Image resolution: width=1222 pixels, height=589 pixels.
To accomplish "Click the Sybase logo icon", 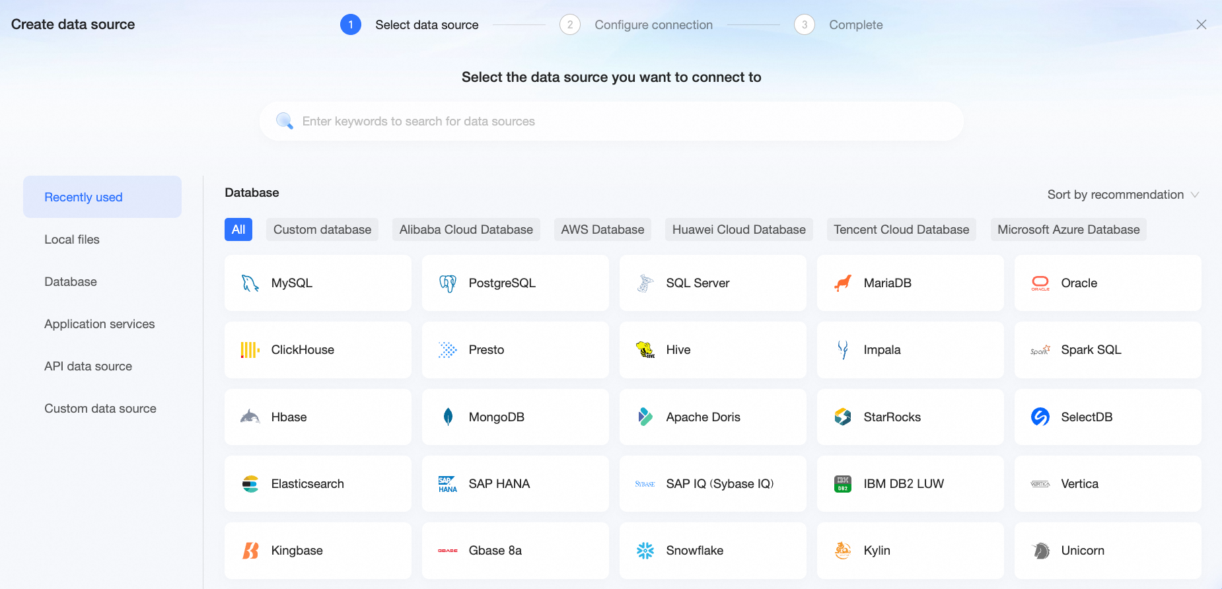I will point(645,484).
